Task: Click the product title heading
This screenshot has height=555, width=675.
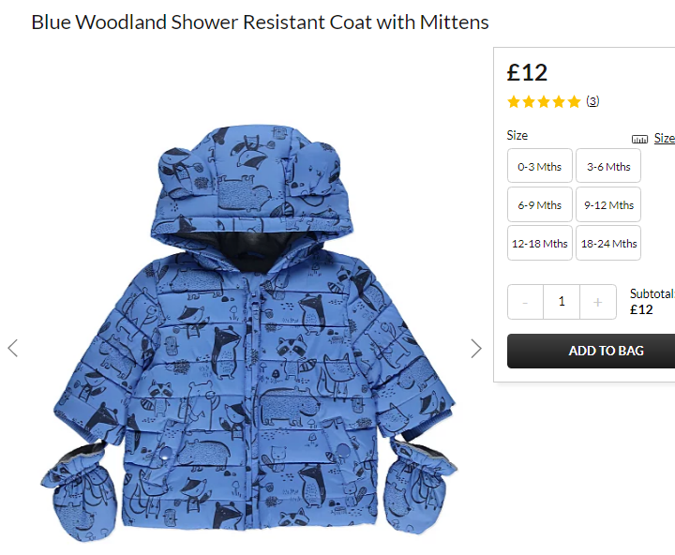Action: [x=260, y=22]
